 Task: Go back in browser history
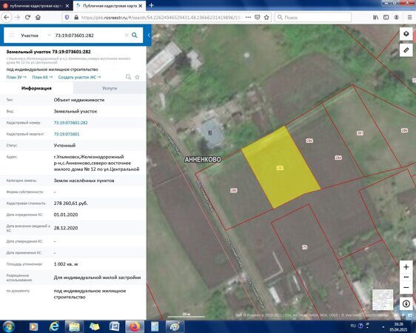(x=7, y=17)
